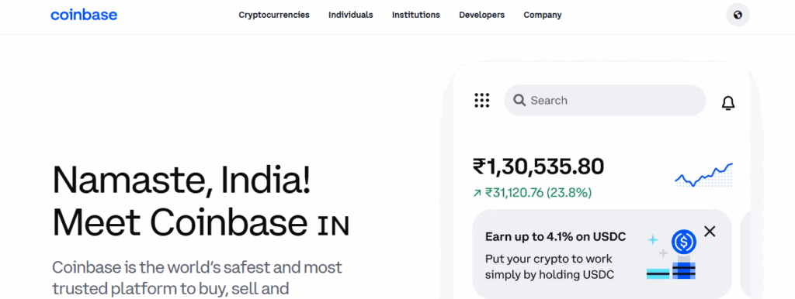Click the green upward gain arrow
Image resolution: width=795 pixels, height=299 pixels.
pyautogui.click(x=477, y=193)
